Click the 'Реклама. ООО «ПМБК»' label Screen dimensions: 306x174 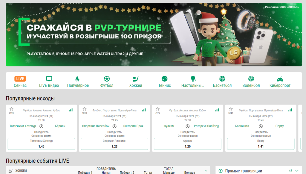point(282,7)
